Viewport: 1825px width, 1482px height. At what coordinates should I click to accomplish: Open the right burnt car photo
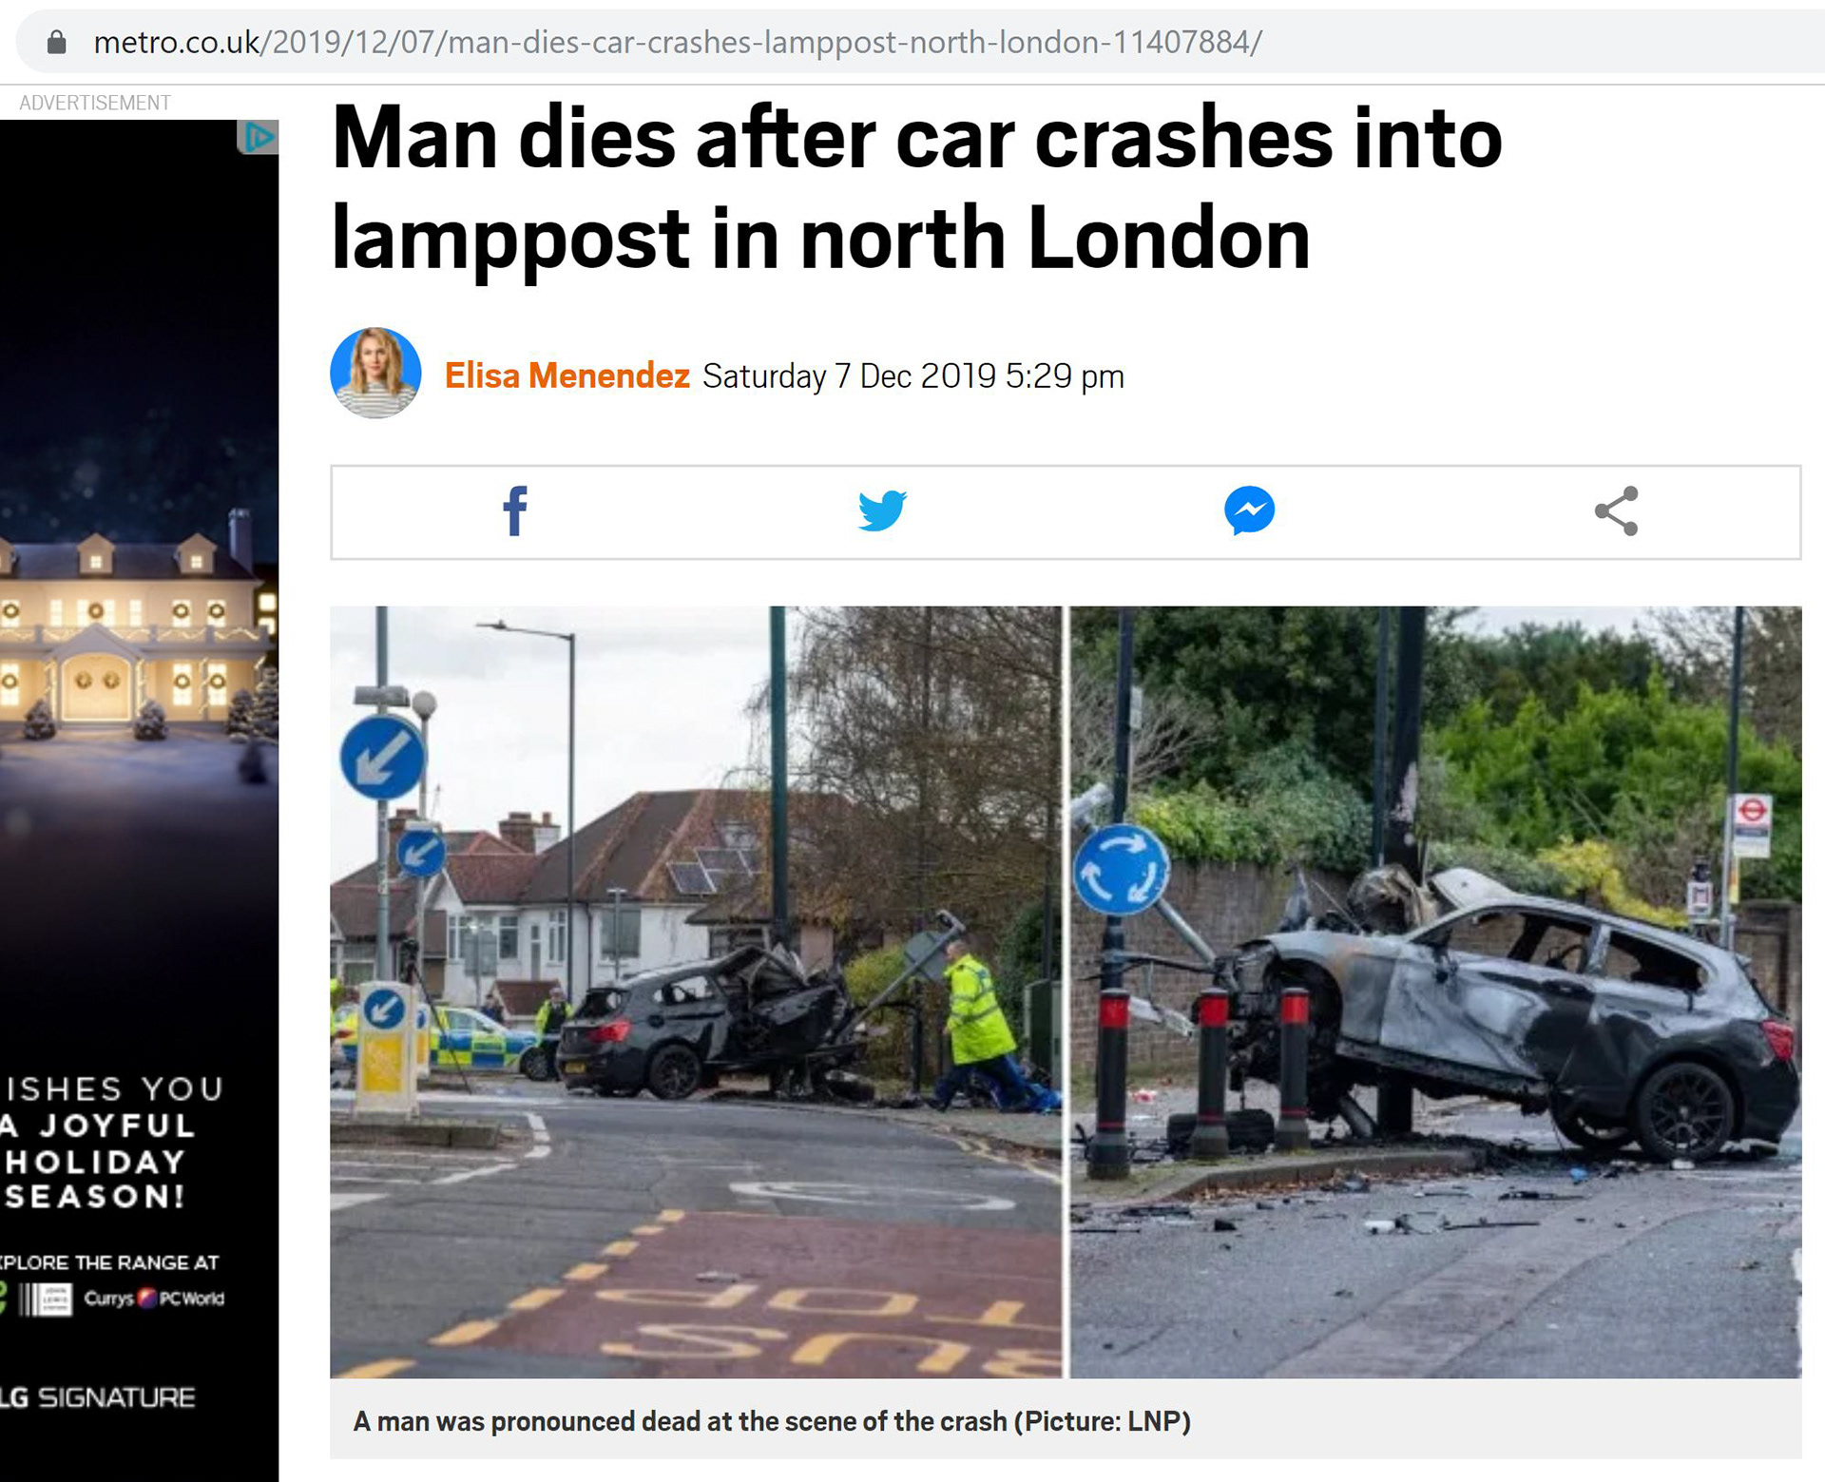tap(1436, 991)
